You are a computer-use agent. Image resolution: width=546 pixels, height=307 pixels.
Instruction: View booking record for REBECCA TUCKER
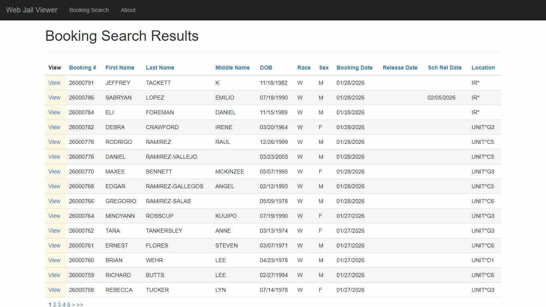[54, 290]
